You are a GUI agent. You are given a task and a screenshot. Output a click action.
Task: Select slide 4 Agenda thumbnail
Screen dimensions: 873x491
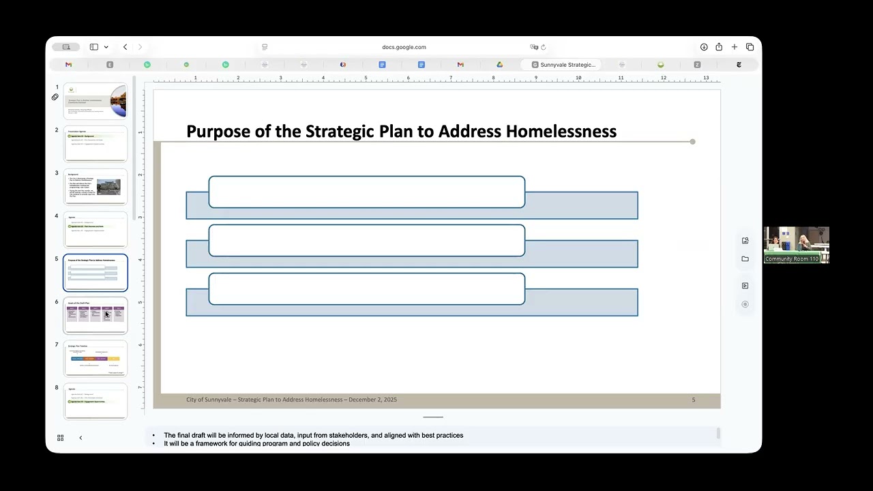pyautogui.click(x=95, y=230)
